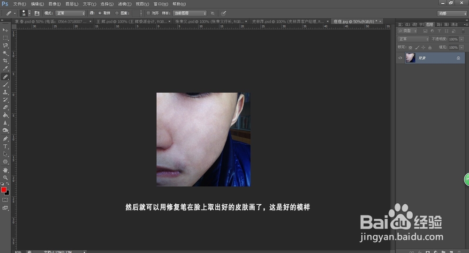Select the History Brush tool
469x253 pixels.
pos(5,100)
